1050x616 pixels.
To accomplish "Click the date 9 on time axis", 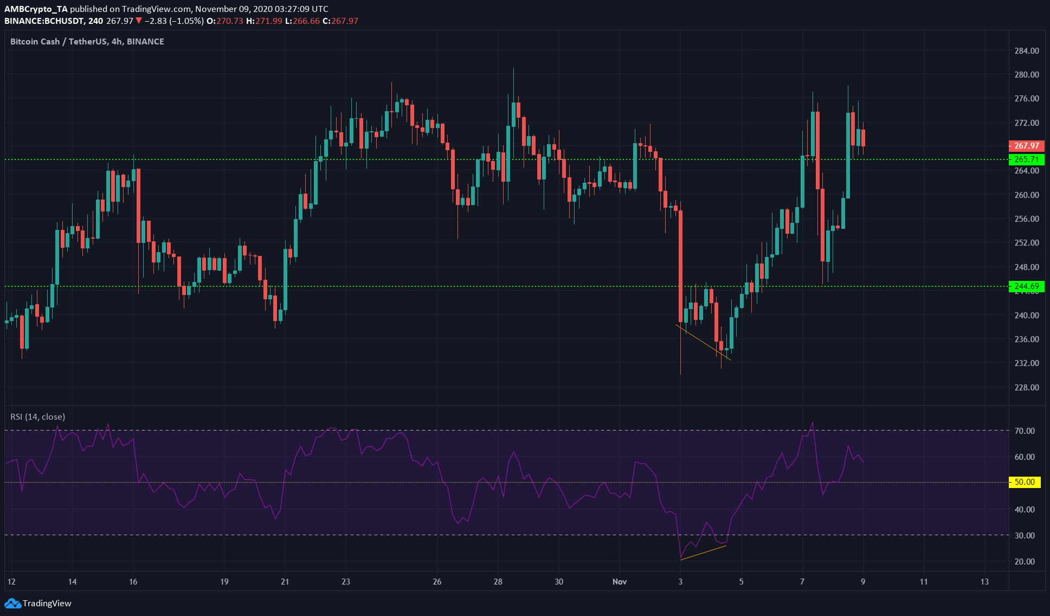I will click(x=863, y=582).
